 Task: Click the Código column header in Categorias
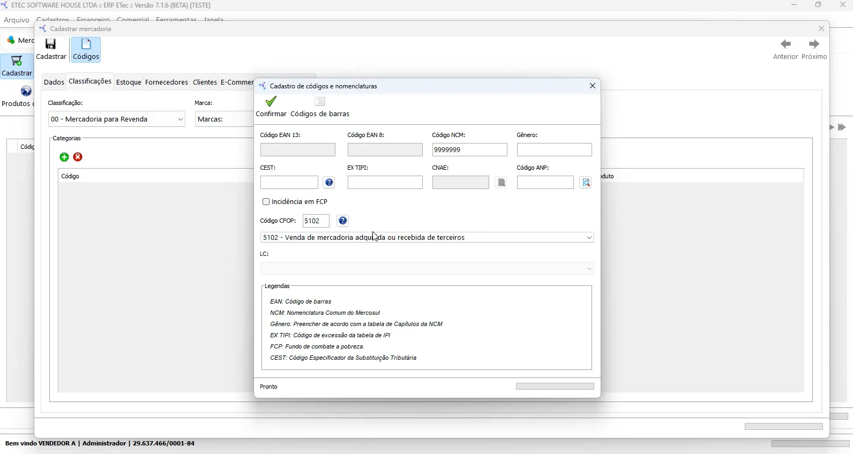[x=70, y=176]
